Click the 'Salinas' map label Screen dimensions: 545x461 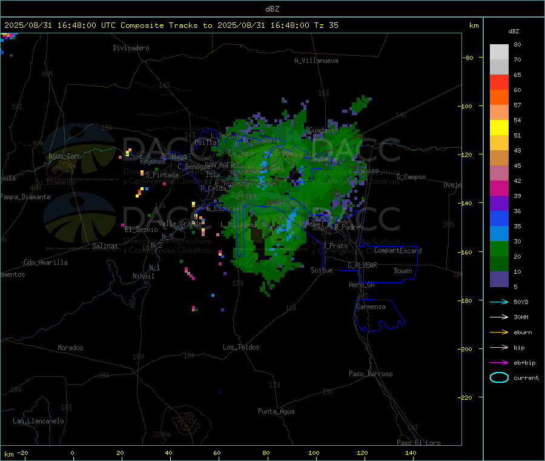[105, 246]
